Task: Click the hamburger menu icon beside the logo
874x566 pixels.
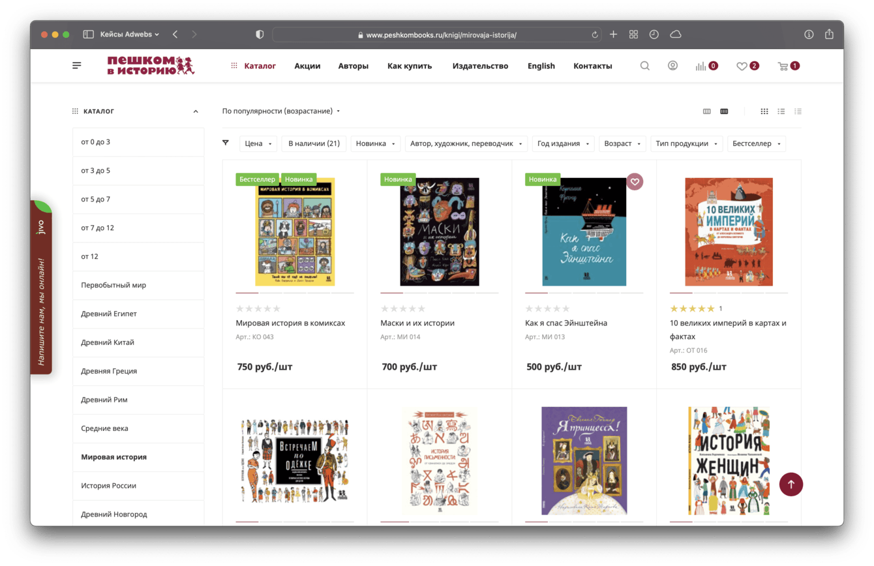Action: [77, 65]
